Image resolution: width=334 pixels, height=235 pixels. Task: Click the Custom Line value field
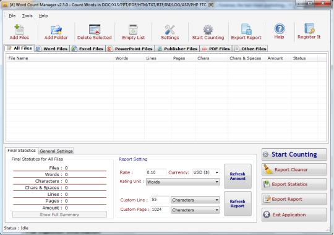(x=160, y=200)
